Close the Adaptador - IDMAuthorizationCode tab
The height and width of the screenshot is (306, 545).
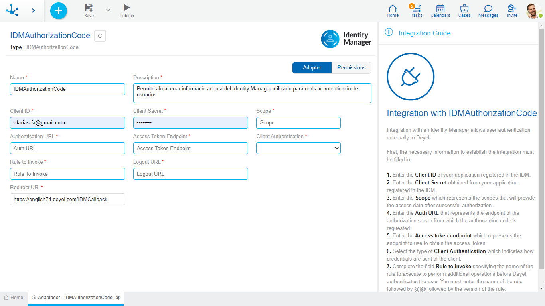(x=118, y=298)
